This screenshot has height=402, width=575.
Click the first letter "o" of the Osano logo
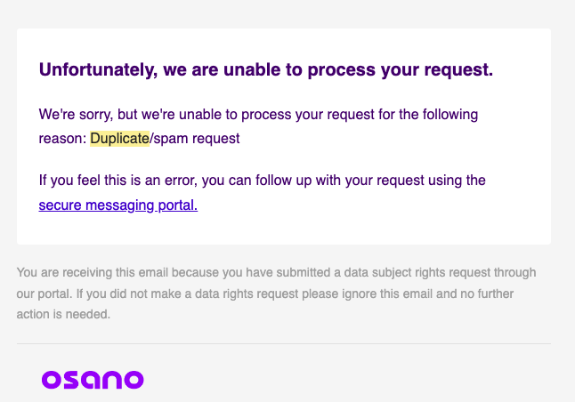[x=53, y=380]
